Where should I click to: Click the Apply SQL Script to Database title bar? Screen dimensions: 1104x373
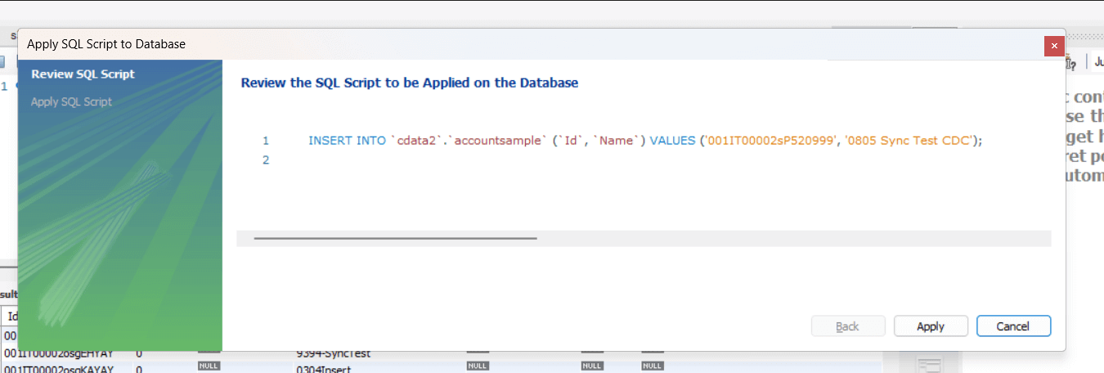coord(491,44)
